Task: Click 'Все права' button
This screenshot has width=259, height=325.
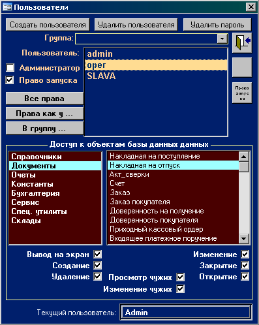Action: (x=44, y=99)
